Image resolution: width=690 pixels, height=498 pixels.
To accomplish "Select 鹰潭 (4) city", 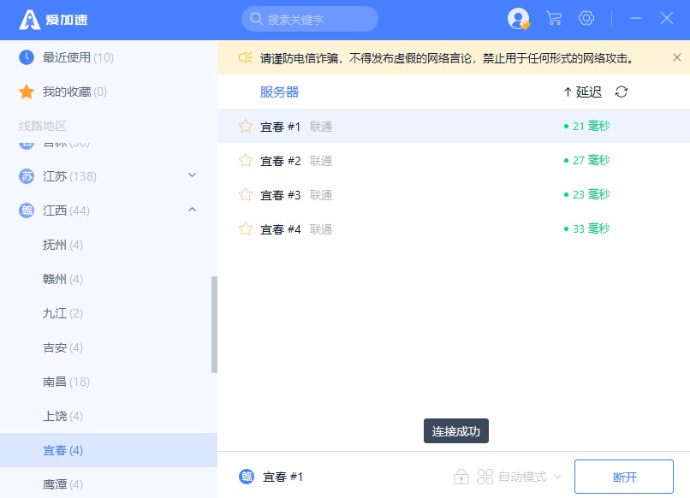I will coord(109,484).
